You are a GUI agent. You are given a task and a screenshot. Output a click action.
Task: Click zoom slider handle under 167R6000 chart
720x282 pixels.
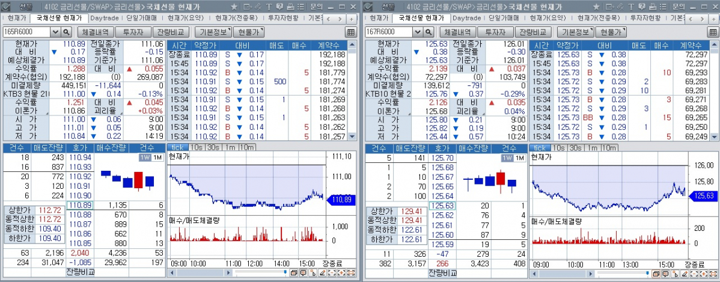click(x=647, y=273)
